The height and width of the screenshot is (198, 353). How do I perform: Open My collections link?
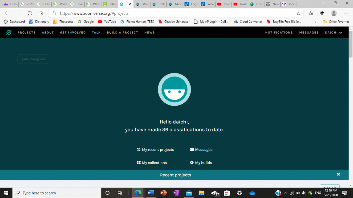(x=152, y=163)
